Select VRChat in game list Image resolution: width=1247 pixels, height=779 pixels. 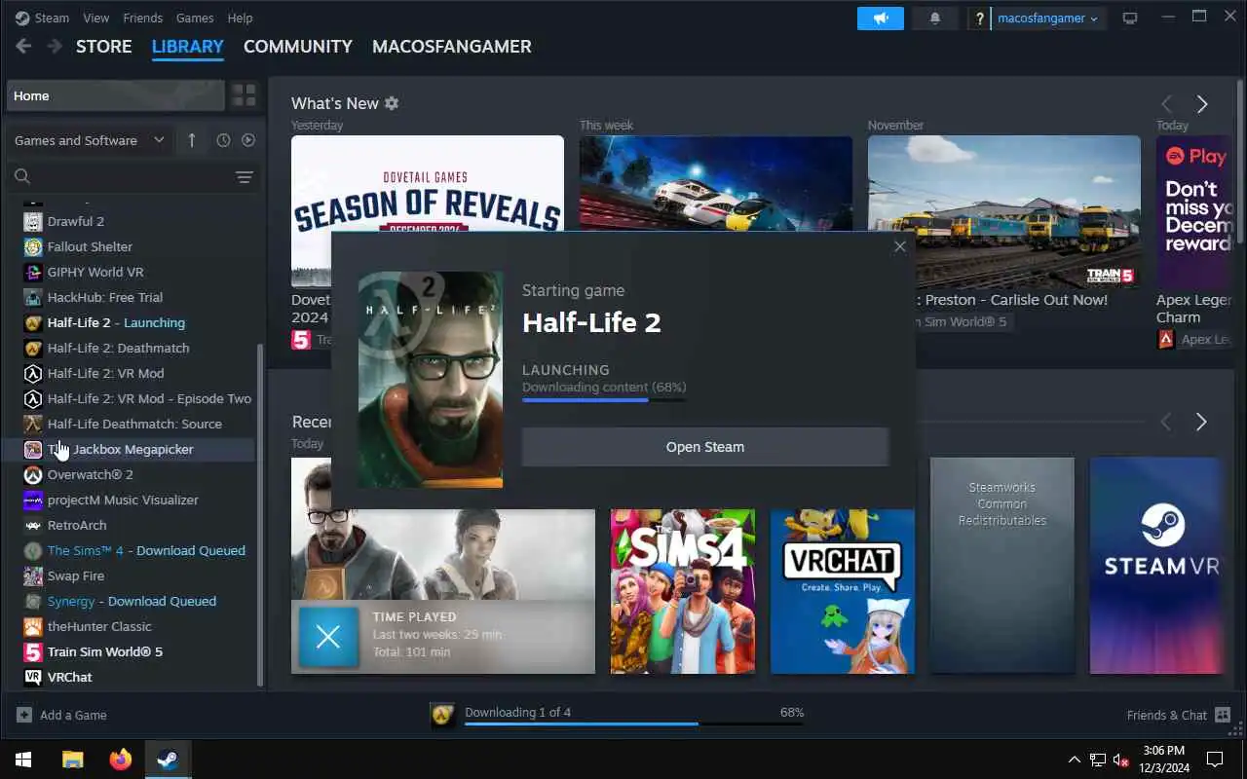click(x=132, y=677)
